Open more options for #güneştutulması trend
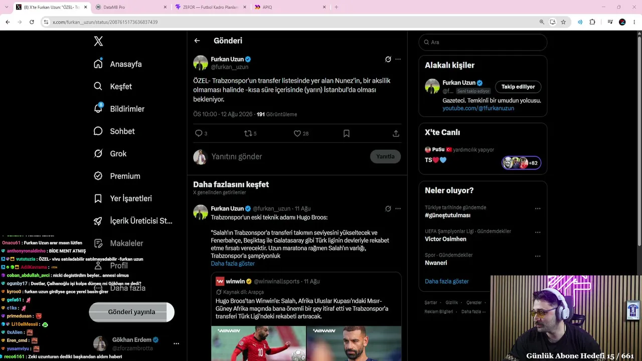The width and height of the screenshot is (642, 361). coord(538,209)
